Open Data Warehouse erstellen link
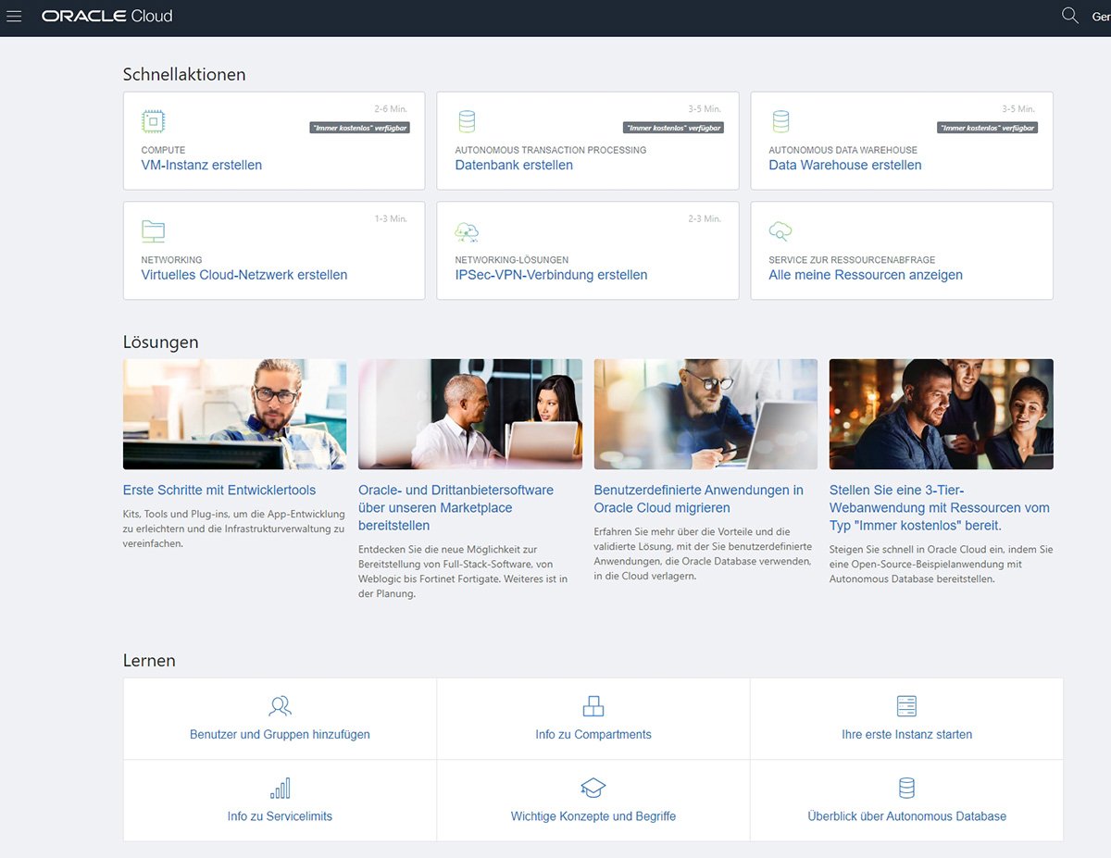Image resolution: width=1111 pixels, height=858 pixels. click(843, 165)
